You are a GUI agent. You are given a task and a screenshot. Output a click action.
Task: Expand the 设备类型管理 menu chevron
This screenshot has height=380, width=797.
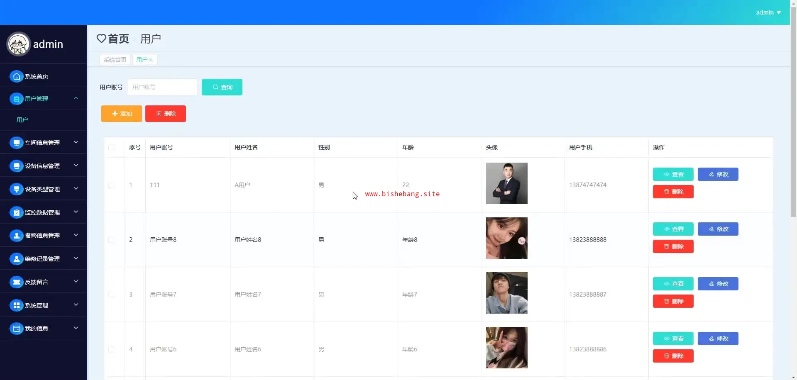(x=76, y=189)
